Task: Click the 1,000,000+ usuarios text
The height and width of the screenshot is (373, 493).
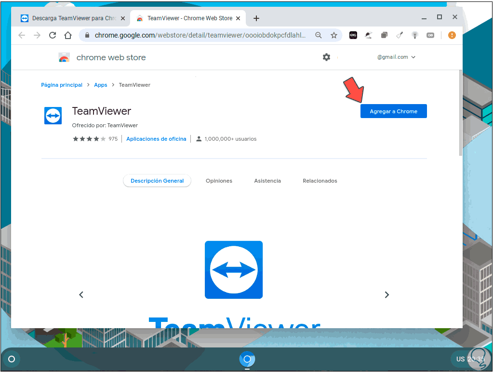Action: tap(230, 139)
